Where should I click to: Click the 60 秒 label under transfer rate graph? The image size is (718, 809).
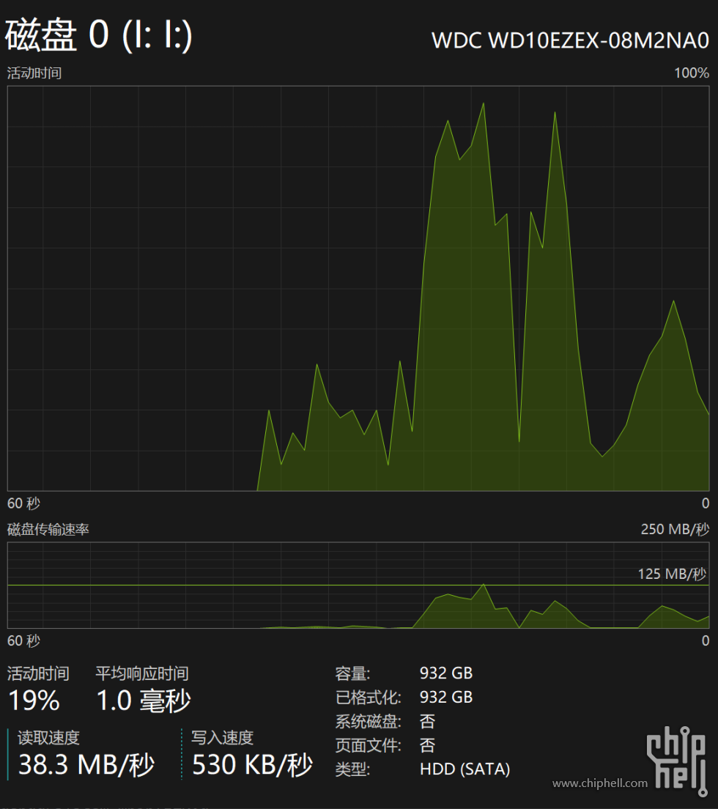[23, 640]
